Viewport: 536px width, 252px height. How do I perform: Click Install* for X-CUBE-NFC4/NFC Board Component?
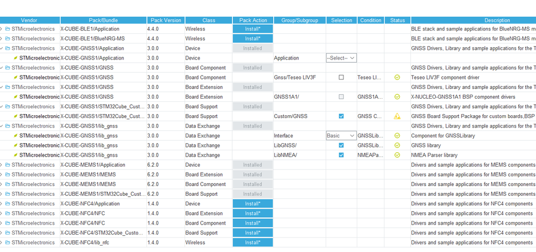[x=253, y=223]
